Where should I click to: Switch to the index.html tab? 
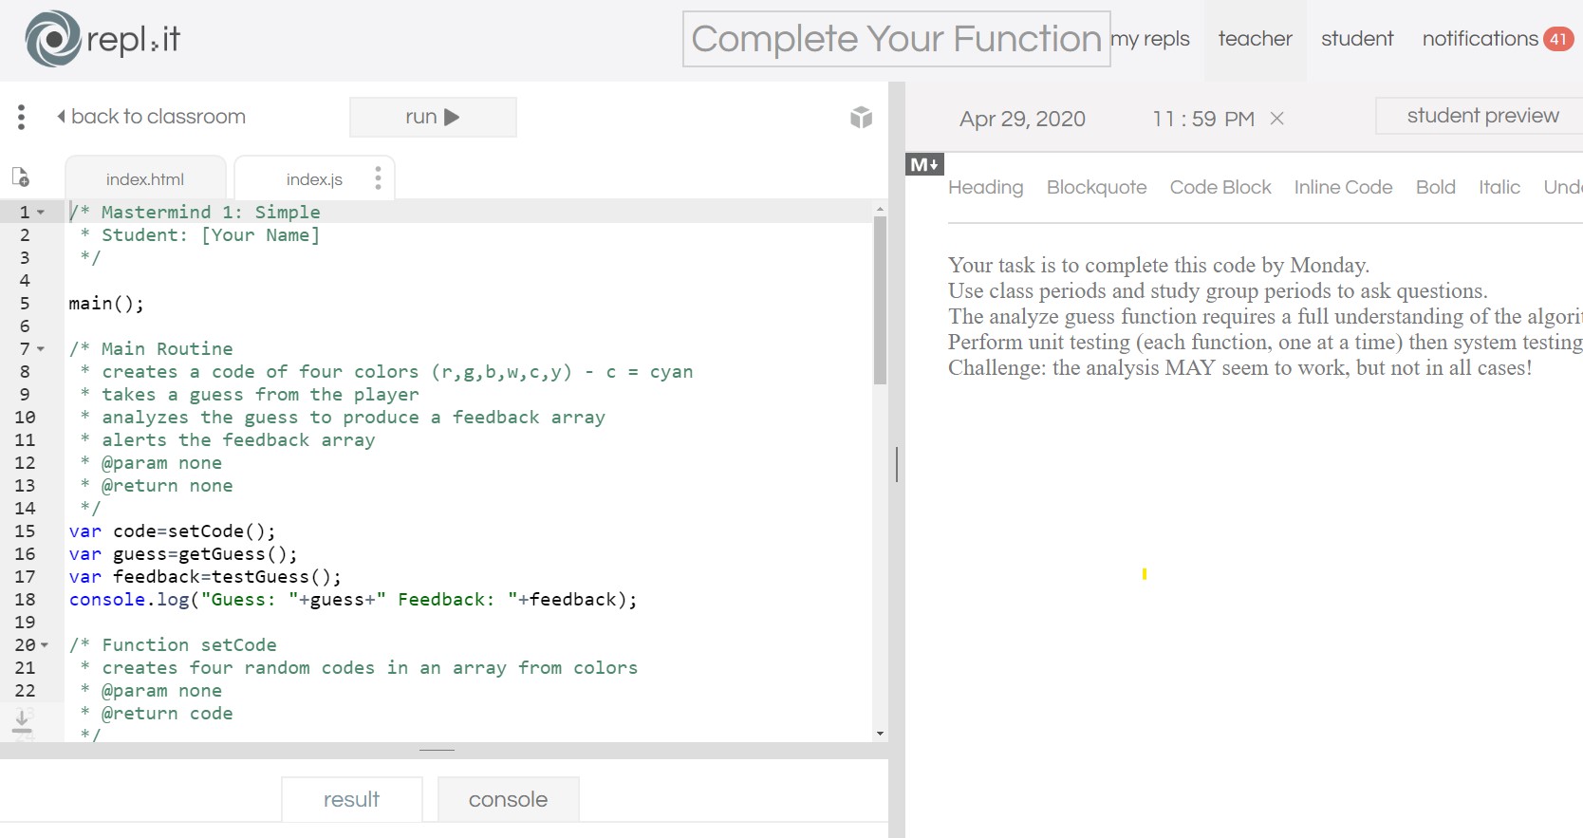pyautogui.click(x=145, y=179)
